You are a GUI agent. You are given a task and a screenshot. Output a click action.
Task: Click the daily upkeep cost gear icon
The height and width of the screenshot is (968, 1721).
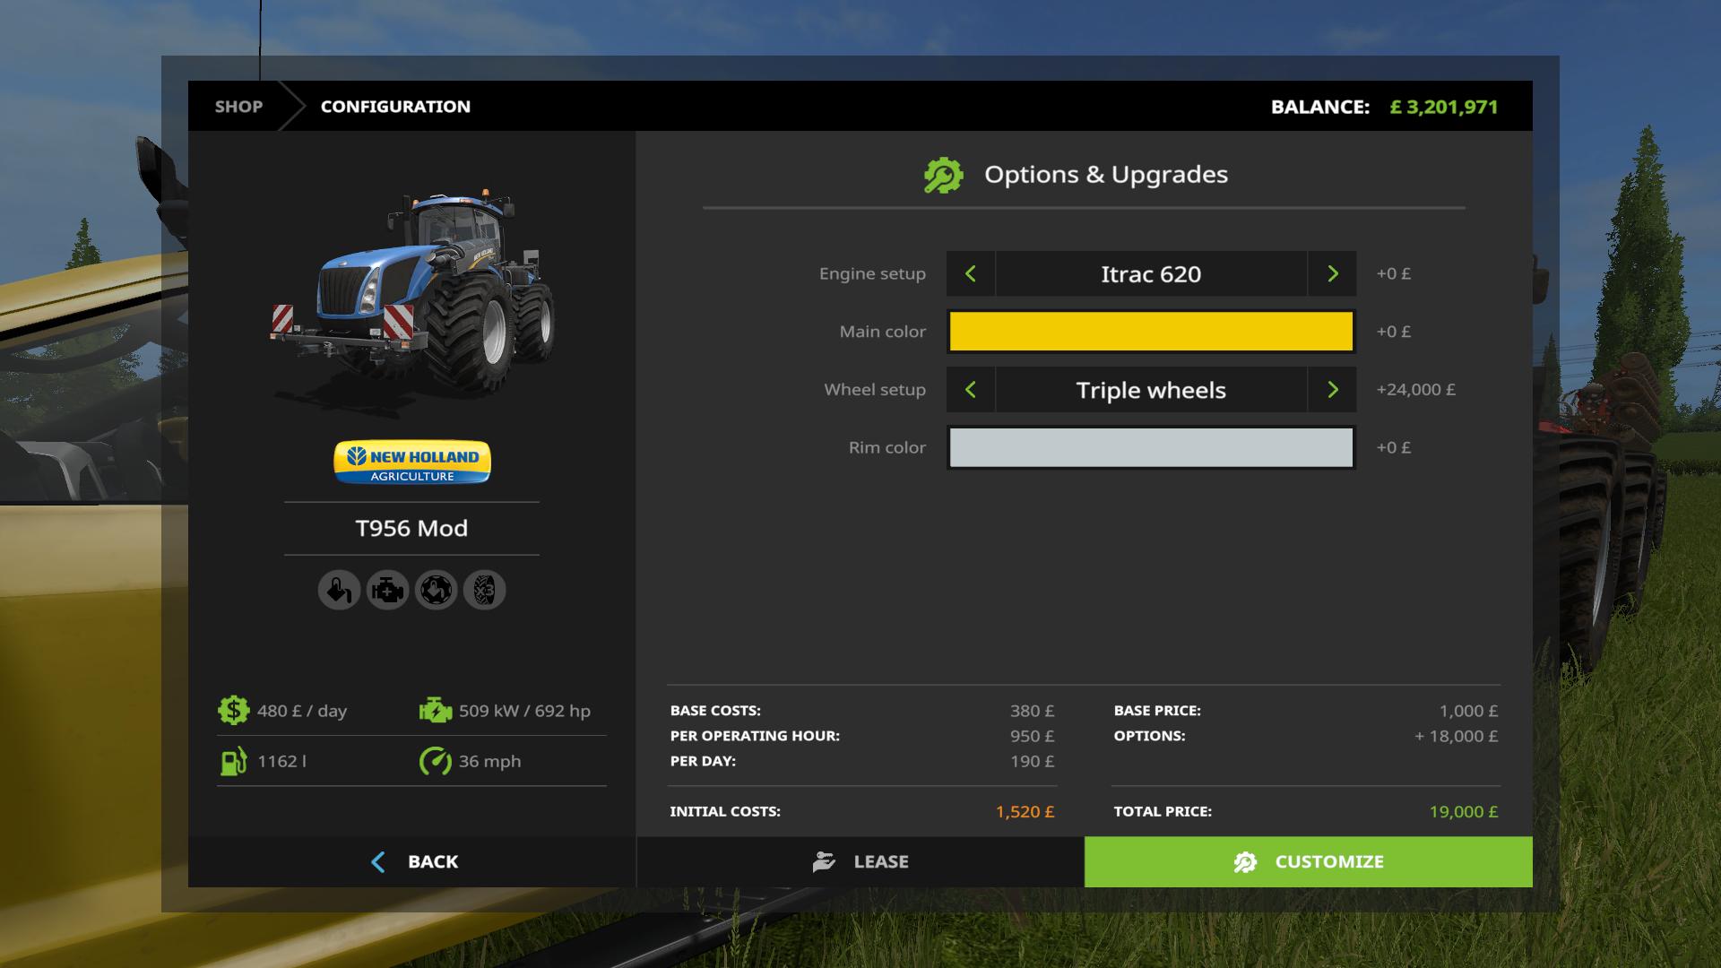tap(233, 711)
